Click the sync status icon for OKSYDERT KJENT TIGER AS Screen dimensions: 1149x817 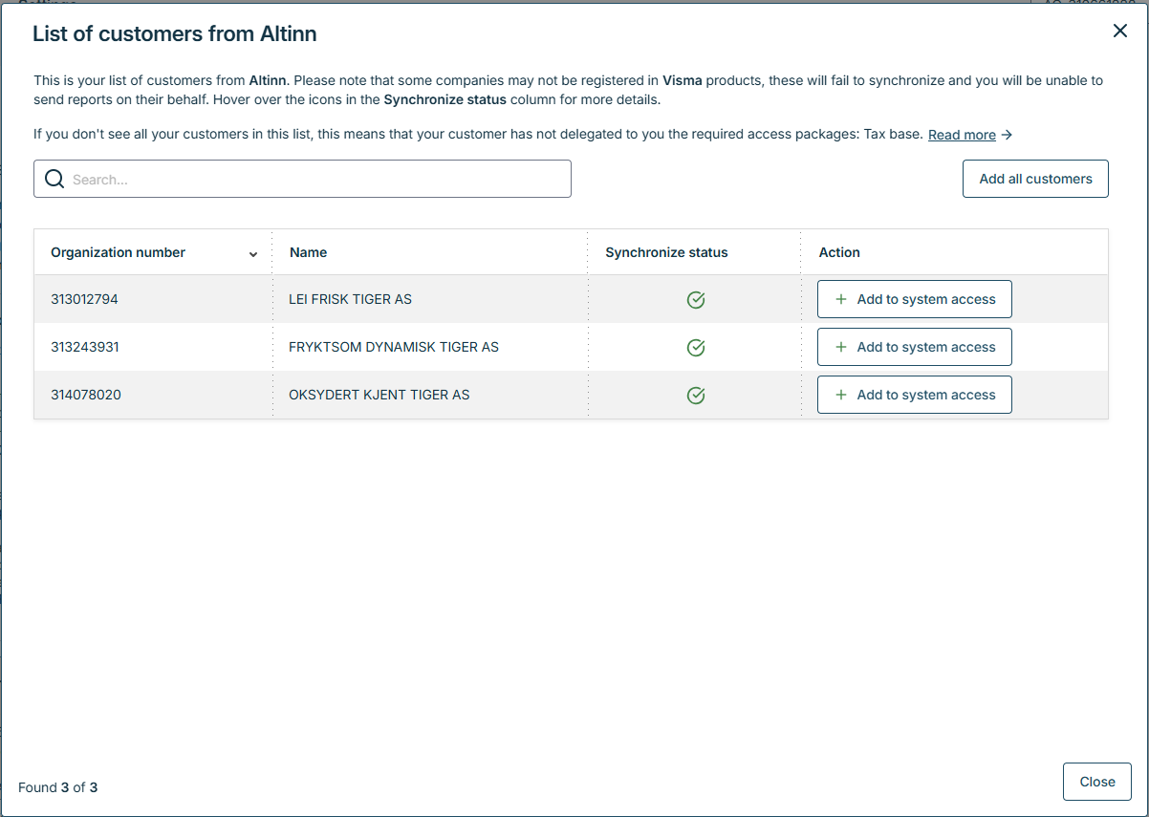[696, 396]
